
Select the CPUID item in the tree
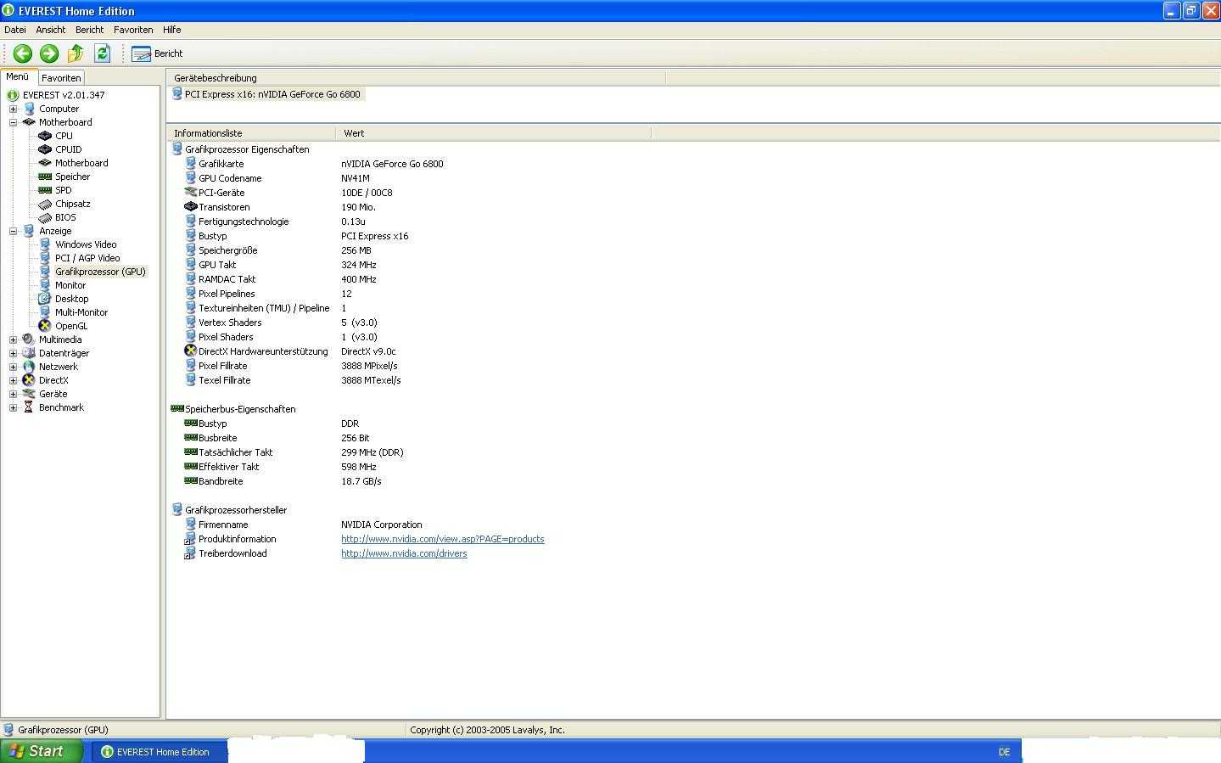[68, 149]
